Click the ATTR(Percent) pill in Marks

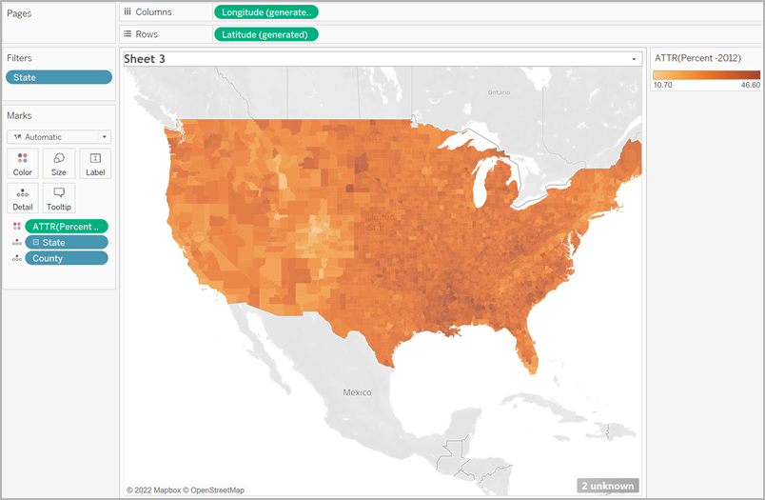[x=67, y=227]
